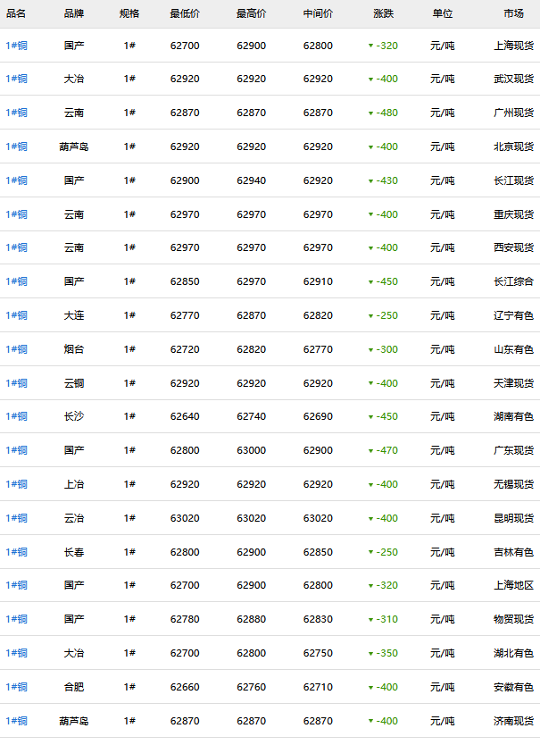Screen dimensions: 540x745
Task: Click the 涨跌 column header
Action: pyautogui.click(x=384, y=13)
